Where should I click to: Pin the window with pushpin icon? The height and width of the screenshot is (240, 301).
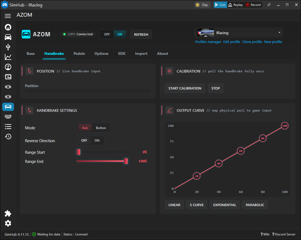pos(269,5)
